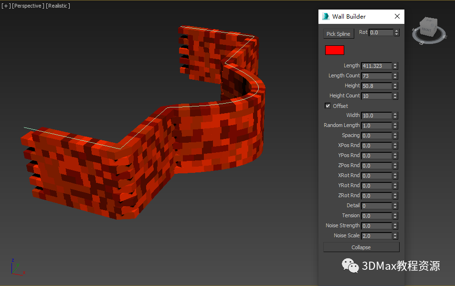
Task: Click the YPos Rnd field
Action: point(376,156)
